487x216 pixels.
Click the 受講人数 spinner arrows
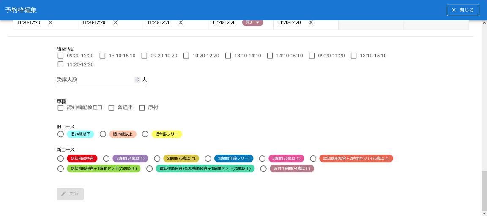[137, 80]
